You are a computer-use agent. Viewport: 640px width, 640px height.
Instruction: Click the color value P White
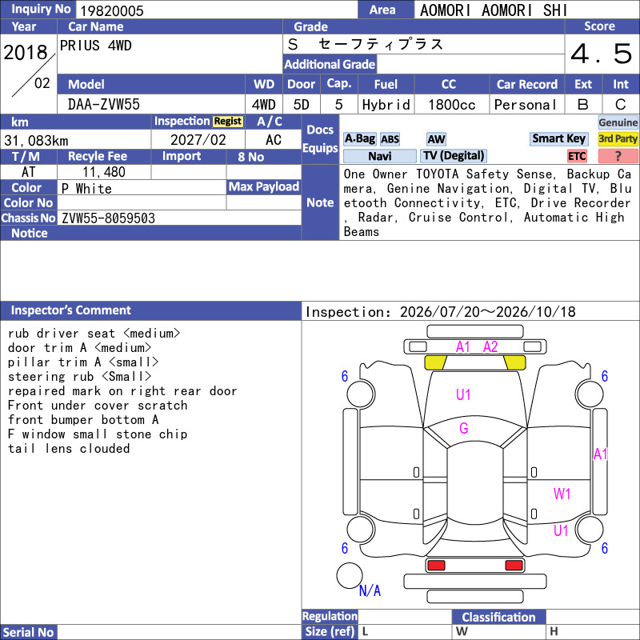click(86, 189)
